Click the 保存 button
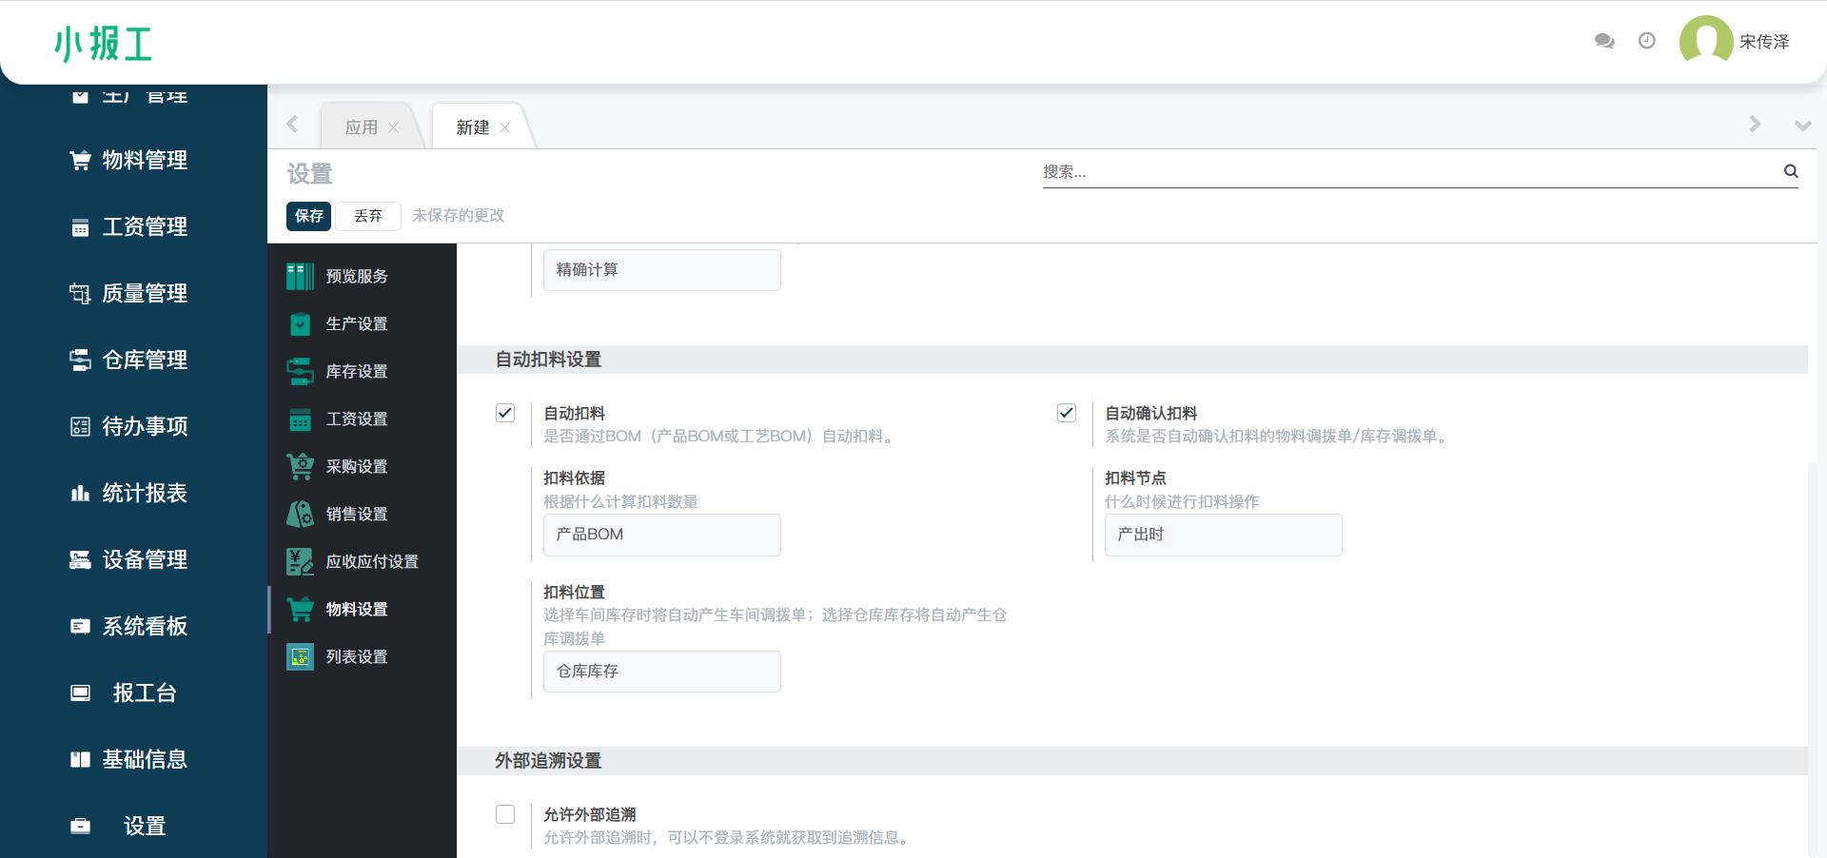1827x858 pixels. pyautogui.click(x=308, y=216)
